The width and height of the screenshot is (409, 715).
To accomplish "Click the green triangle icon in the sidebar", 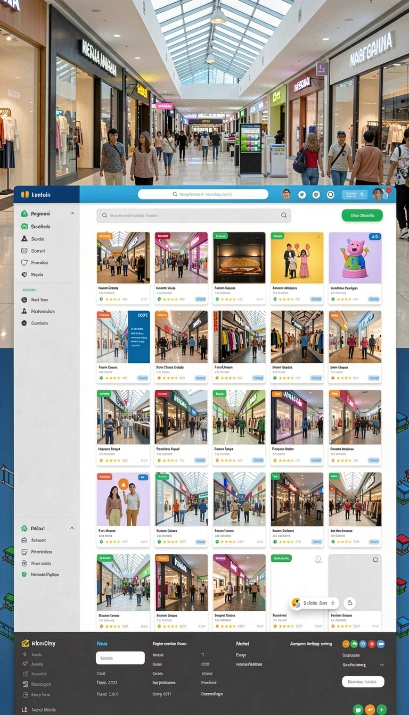I will click(24, 213).
